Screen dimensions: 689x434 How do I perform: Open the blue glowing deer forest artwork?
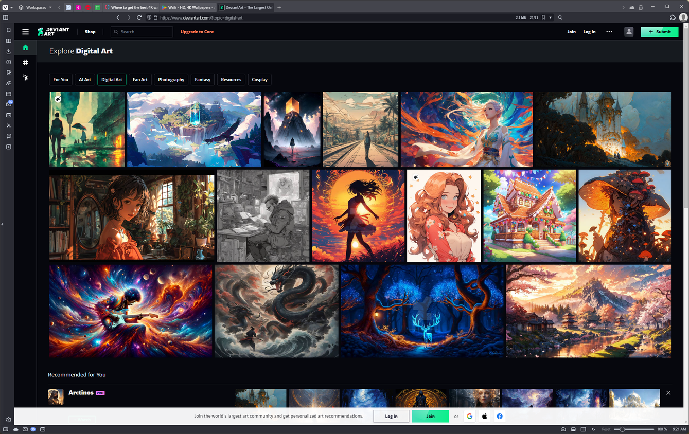[422, 311]
